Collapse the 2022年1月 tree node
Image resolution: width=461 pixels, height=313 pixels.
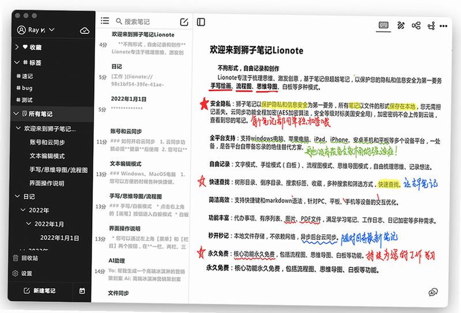28,224
